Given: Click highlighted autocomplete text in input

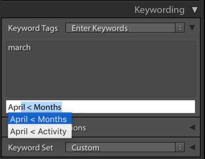Looking at the screenshot, I should (41, 107).
